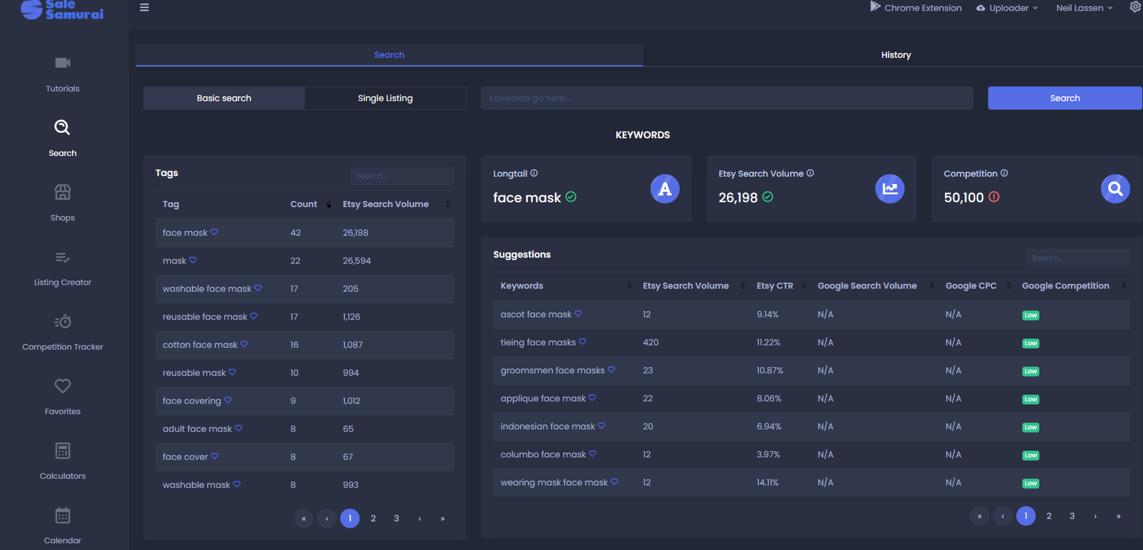This screenshot has height=550, width=1143.
Task: Favorite the 'mask' tag heart
Action: pyautogui.click(x=193, y=260)
